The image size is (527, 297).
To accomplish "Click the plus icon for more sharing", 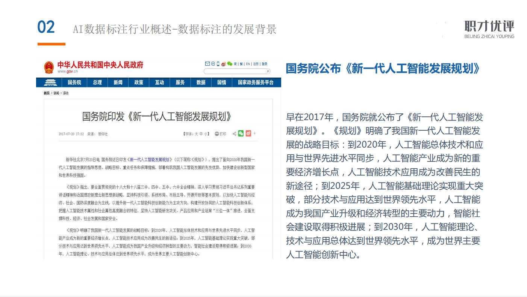I will 254,133.
